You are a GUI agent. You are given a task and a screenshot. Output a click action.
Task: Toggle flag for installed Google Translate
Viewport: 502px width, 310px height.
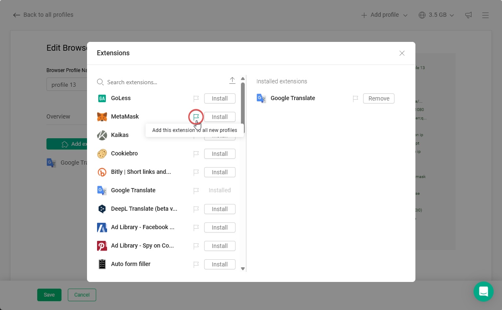[355, 98]
